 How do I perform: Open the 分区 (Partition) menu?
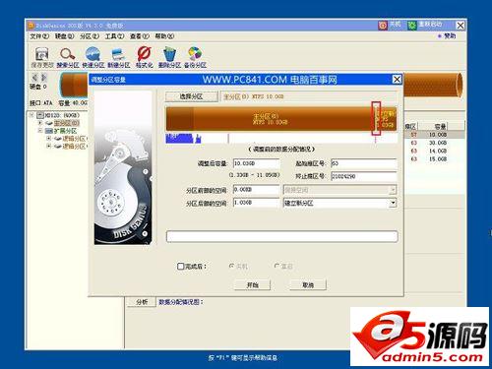(x=90, y=36)
